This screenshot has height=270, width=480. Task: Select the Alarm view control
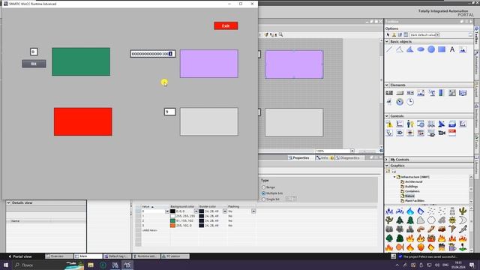(x=389, y=124)
